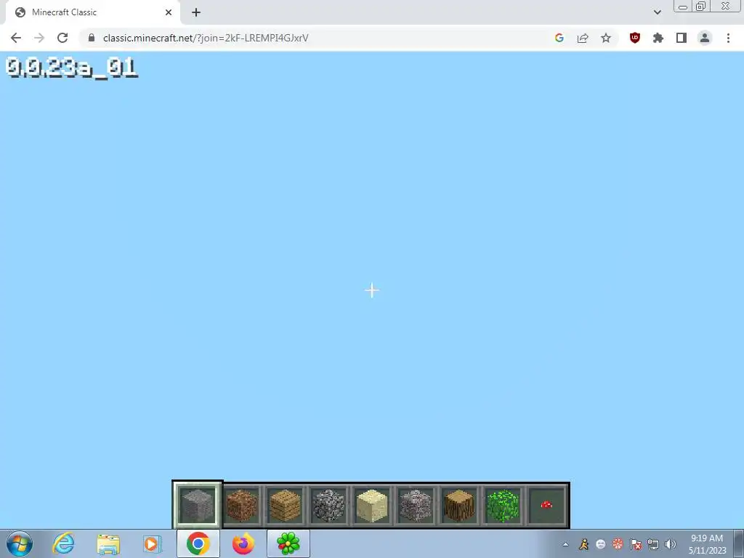Launch Internet Explorer from taskbar
The width and height of the screenshot is (744, 558).
click(x=64, y=543)
